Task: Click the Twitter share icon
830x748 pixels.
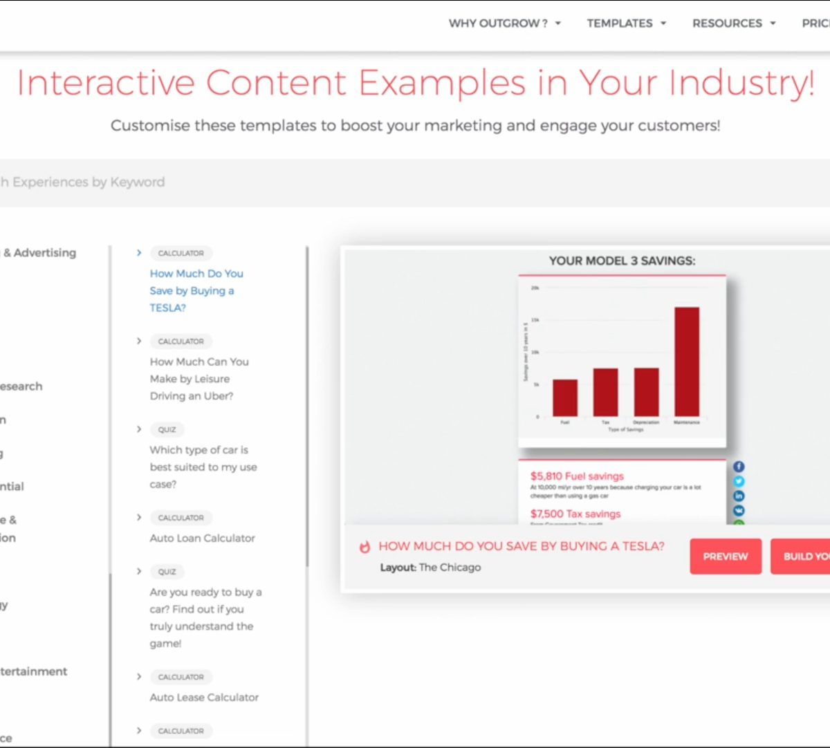Action: coord(739,481)
